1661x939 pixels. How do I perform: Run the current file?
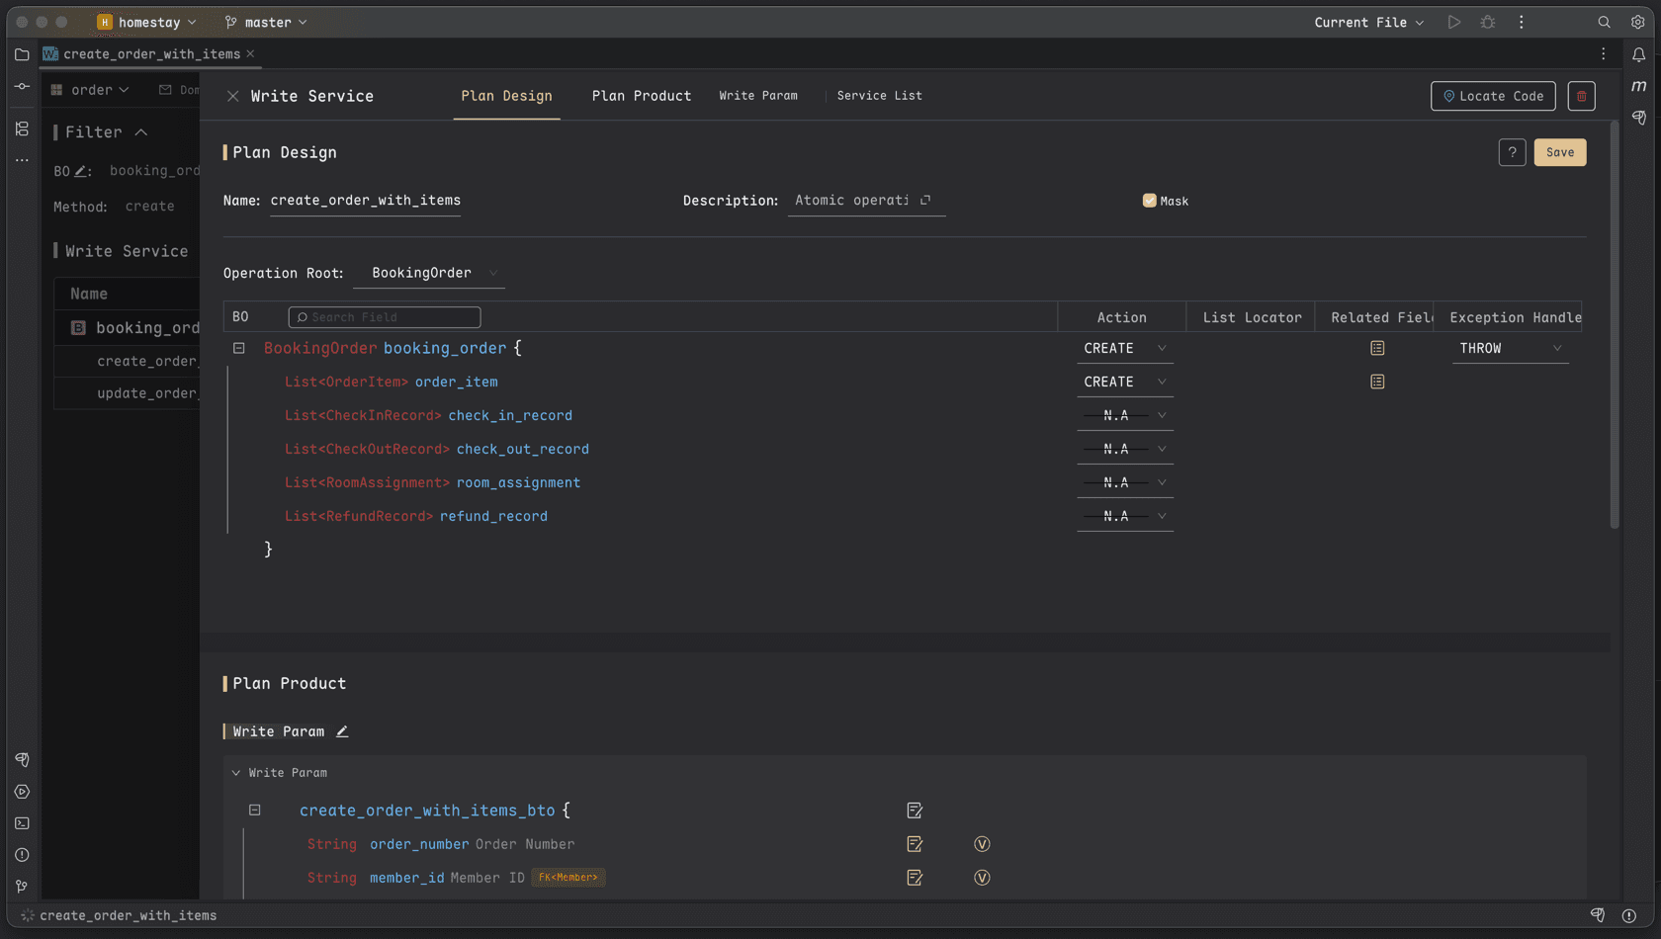click(1453, 22)
